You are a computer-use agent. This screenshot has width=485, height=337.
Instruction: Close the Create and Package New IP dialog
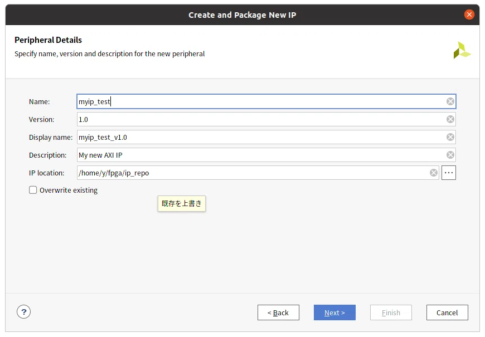point(469,14)
